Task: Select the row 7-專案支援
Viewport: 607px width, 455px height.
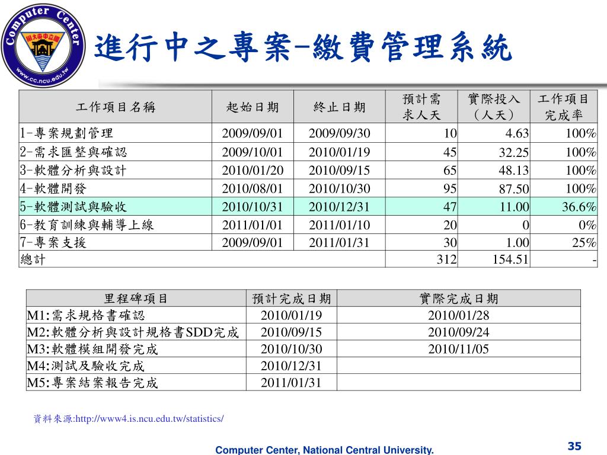Action: tap(308, 242)
